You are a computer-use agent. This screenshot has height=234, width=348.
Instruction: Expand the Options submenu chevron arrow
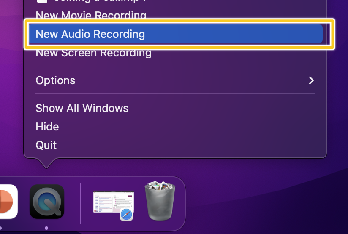(311, 80)
